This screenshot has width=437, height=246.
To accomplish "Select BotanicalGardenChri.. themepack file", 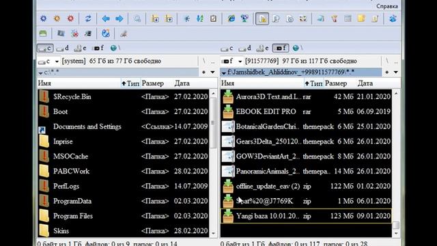I will point(306,126).
